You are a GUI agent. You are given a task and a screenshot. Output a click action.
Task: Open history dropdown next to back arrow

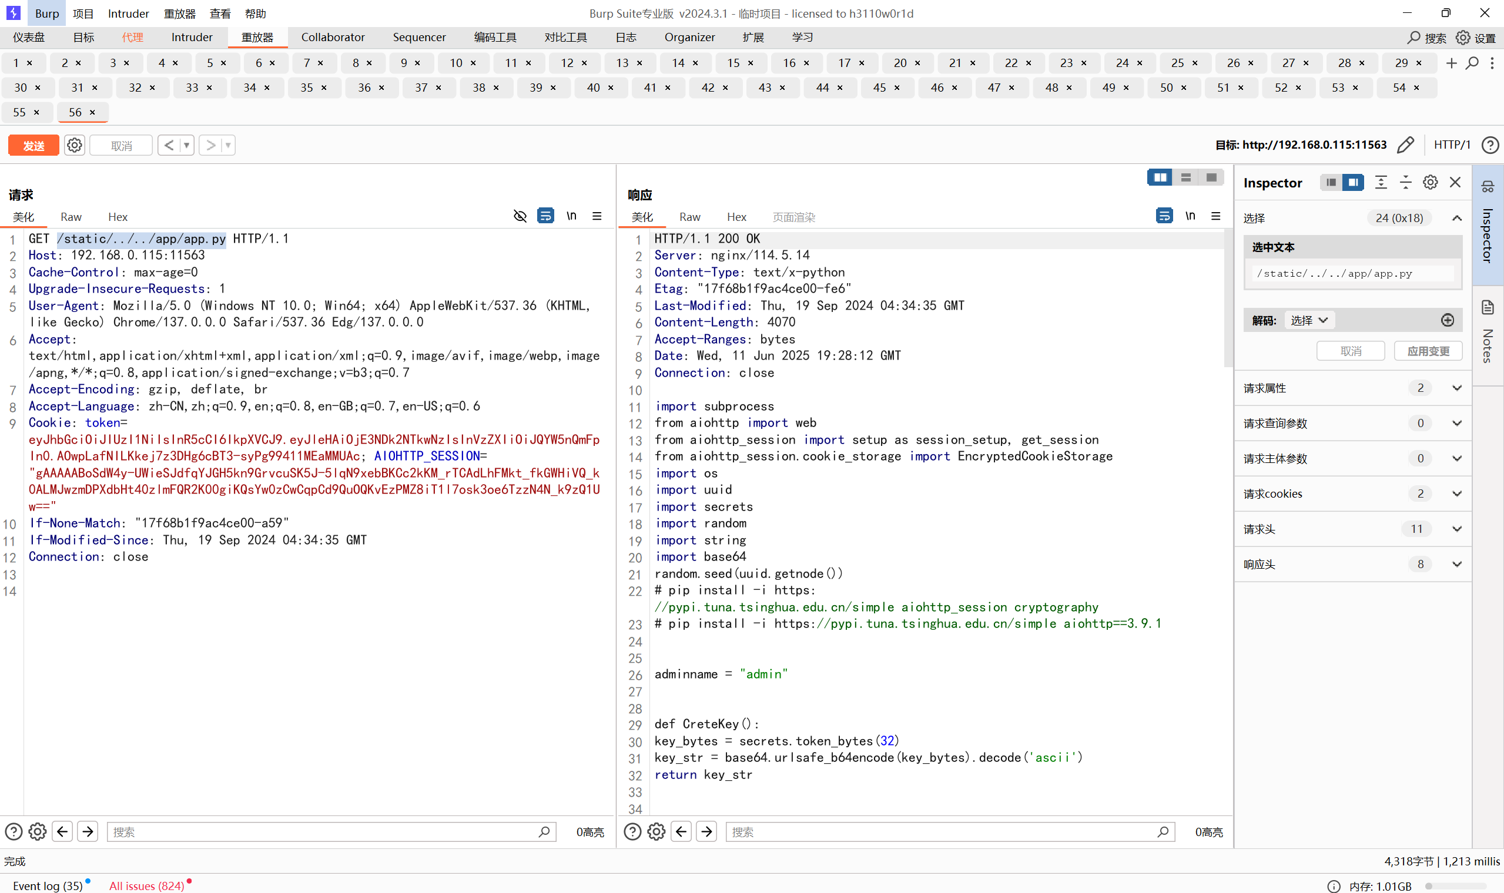coord(186,145)
